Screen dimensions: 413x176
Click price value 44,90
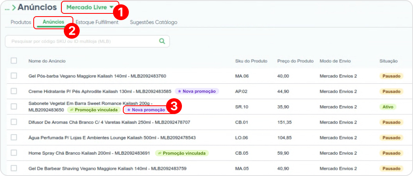tap(283, 91)
